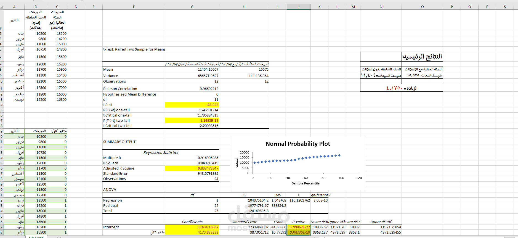Select column A header
The height and width of the screenshot is (238, 518).
[x=14, y=7]
